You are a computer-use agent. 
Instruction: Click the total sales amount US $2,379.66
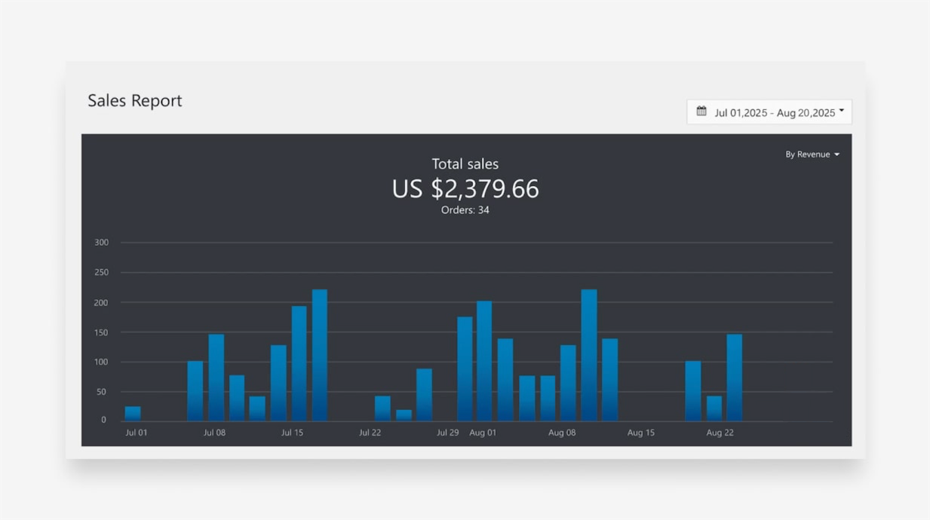pos(465,188)
